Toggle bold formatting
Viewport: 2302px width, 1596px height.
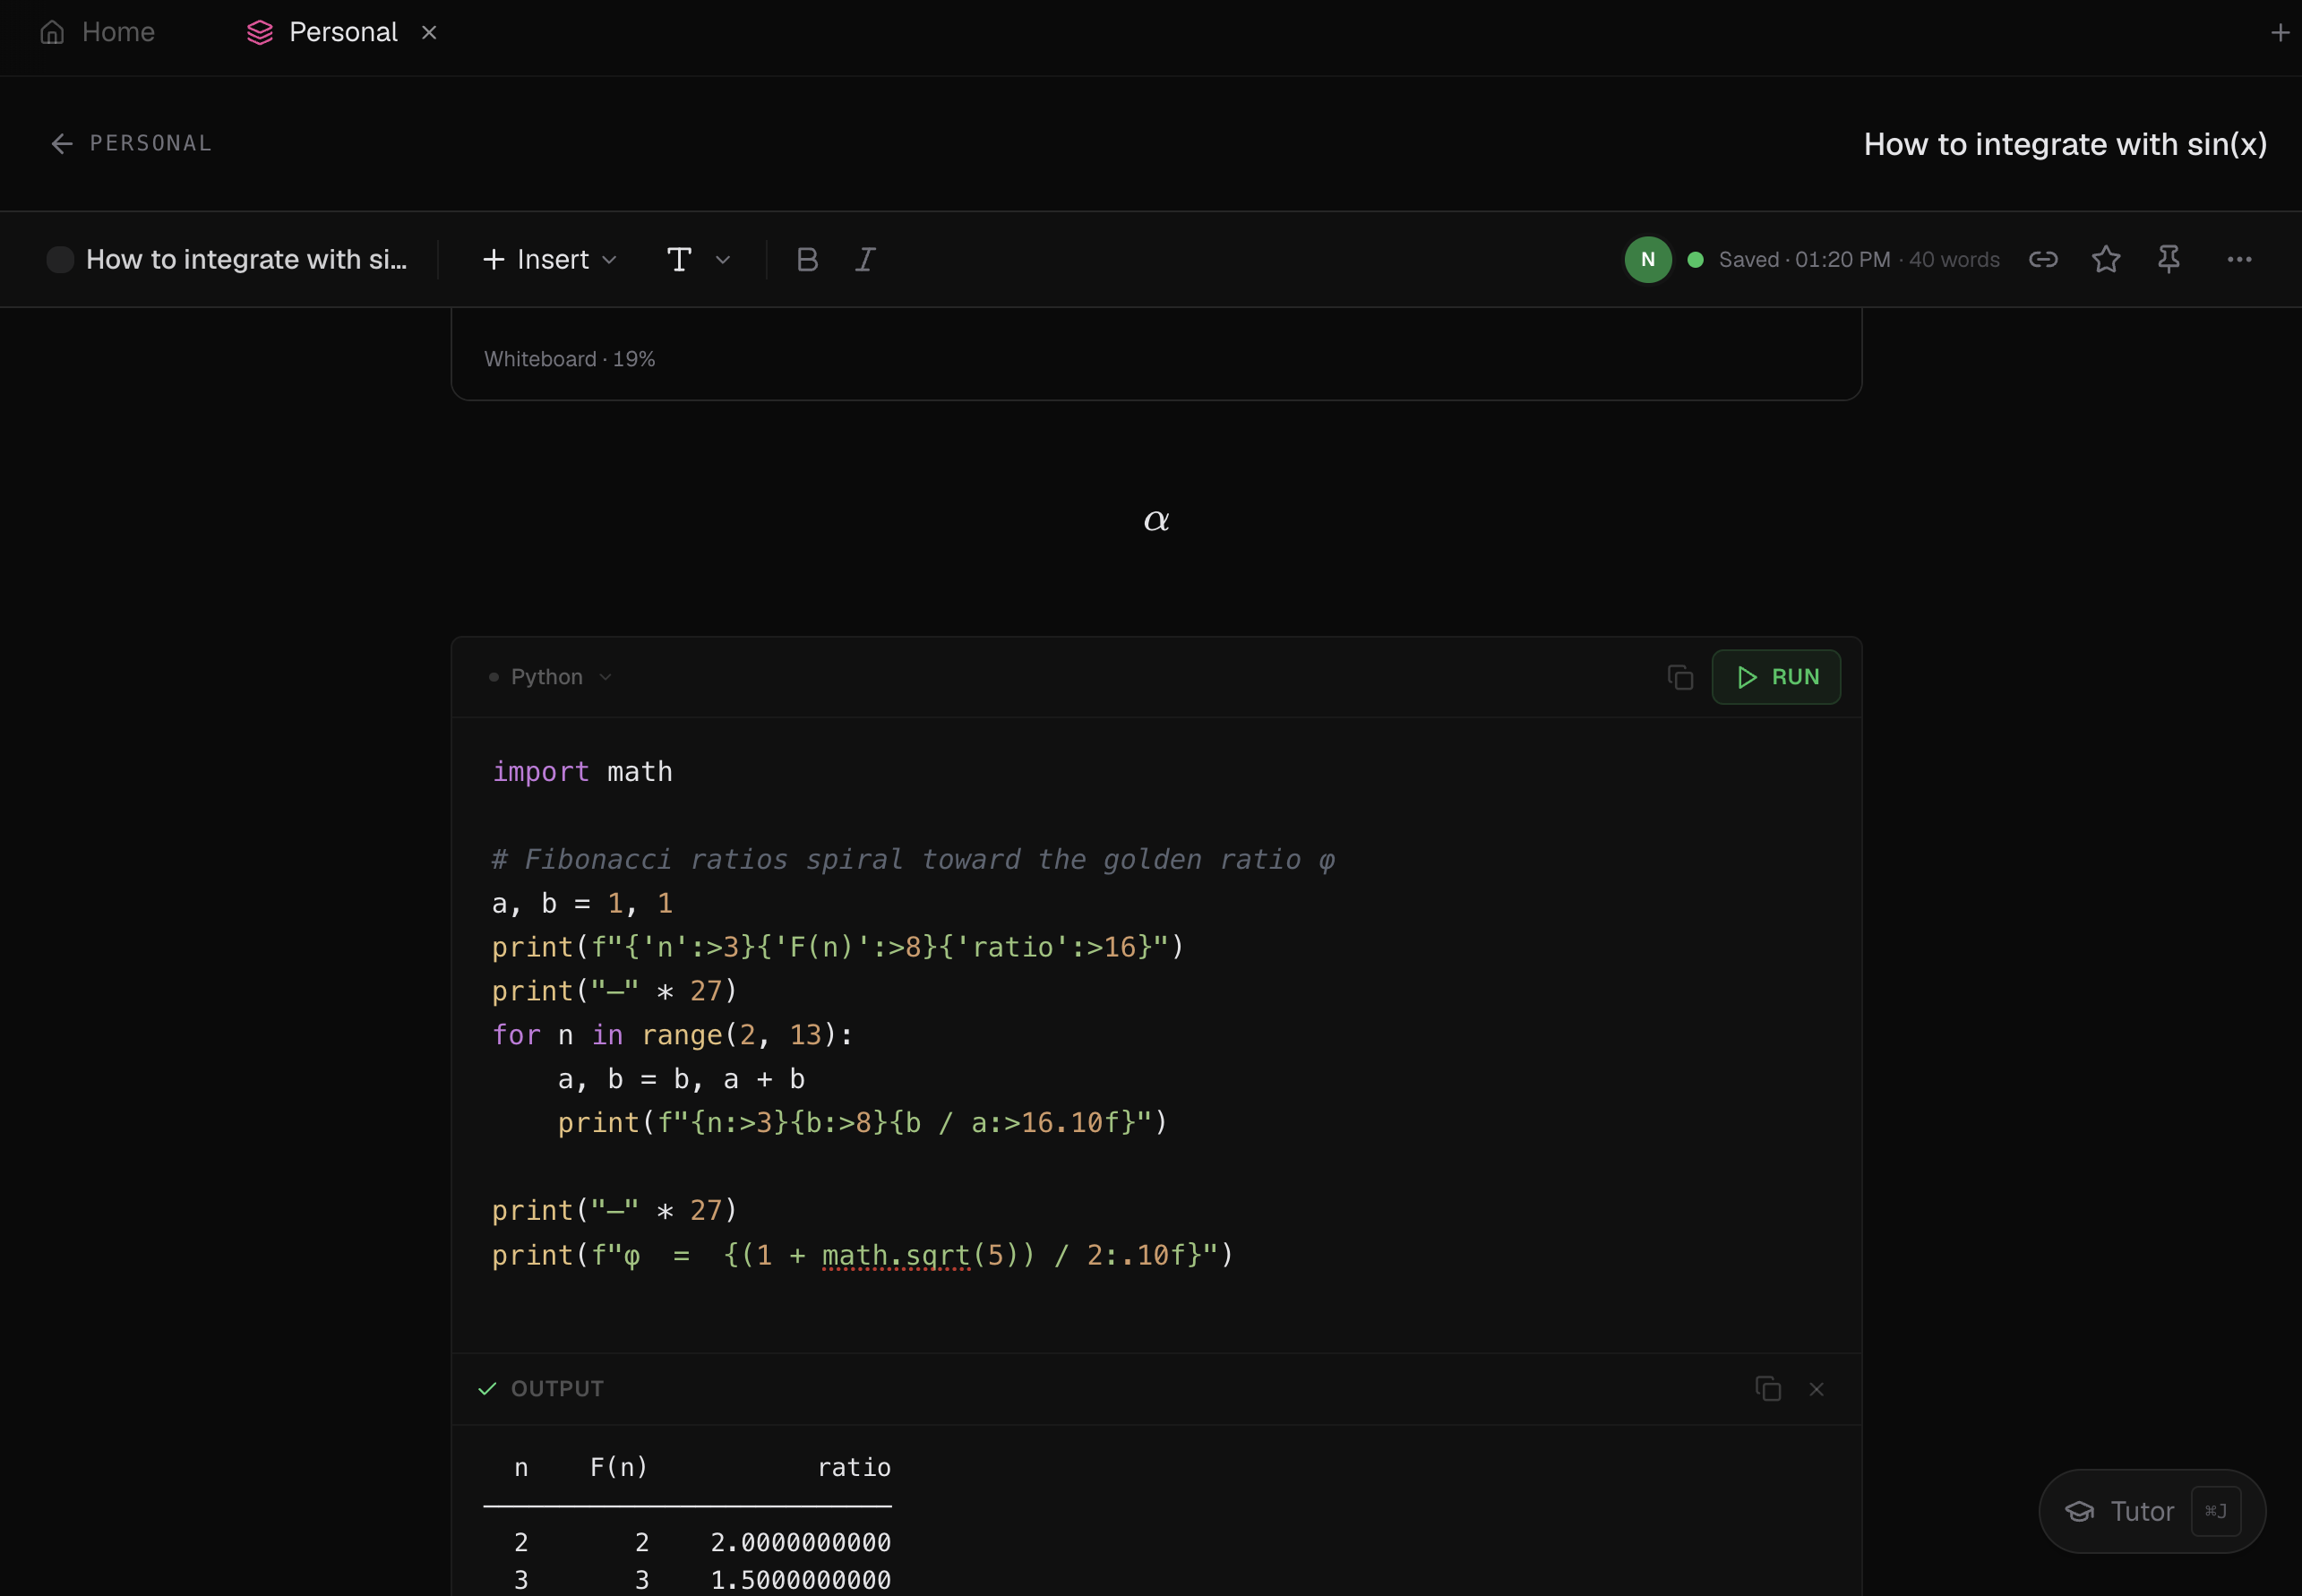[807, 259]
